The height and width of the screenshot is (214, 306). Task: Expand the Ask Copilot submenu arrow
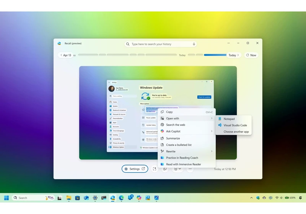click(x=212, y=131)
